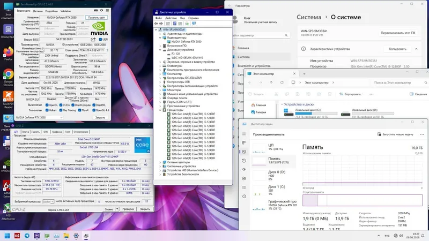Screen dimensions: 429x241
Task: Click Копировать button in Settings
Action: tap(397, 49)
